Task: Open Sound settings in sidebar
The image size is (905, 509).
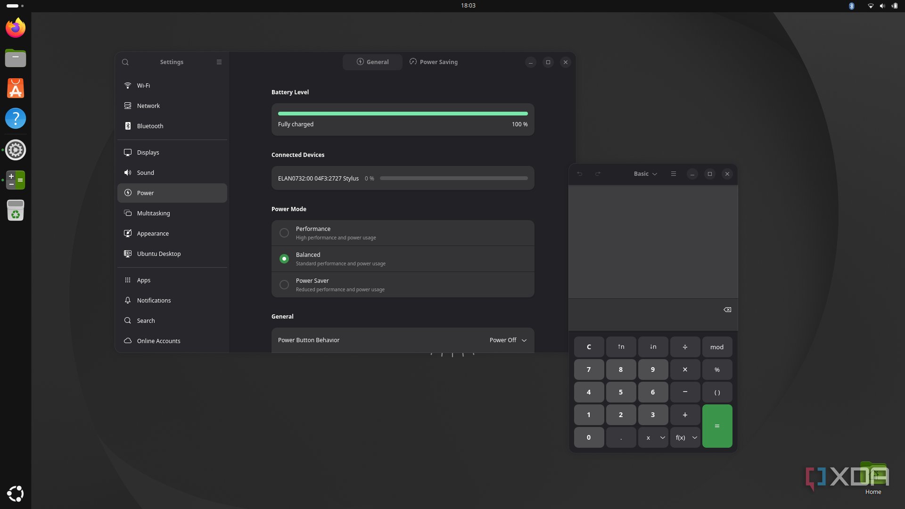Action: (172, 172)
